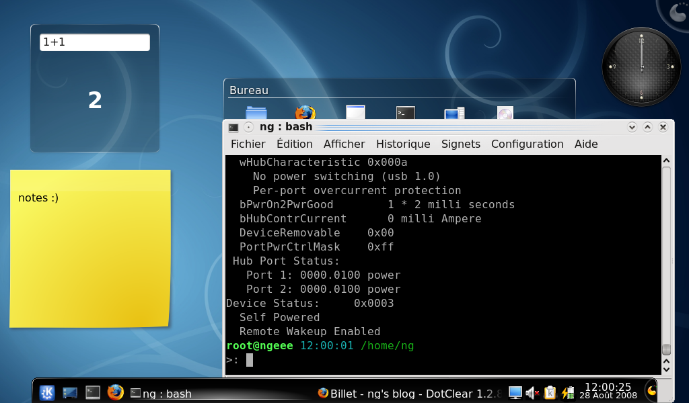Open the Firefox icon in Bureau folder view

point(305,112)
